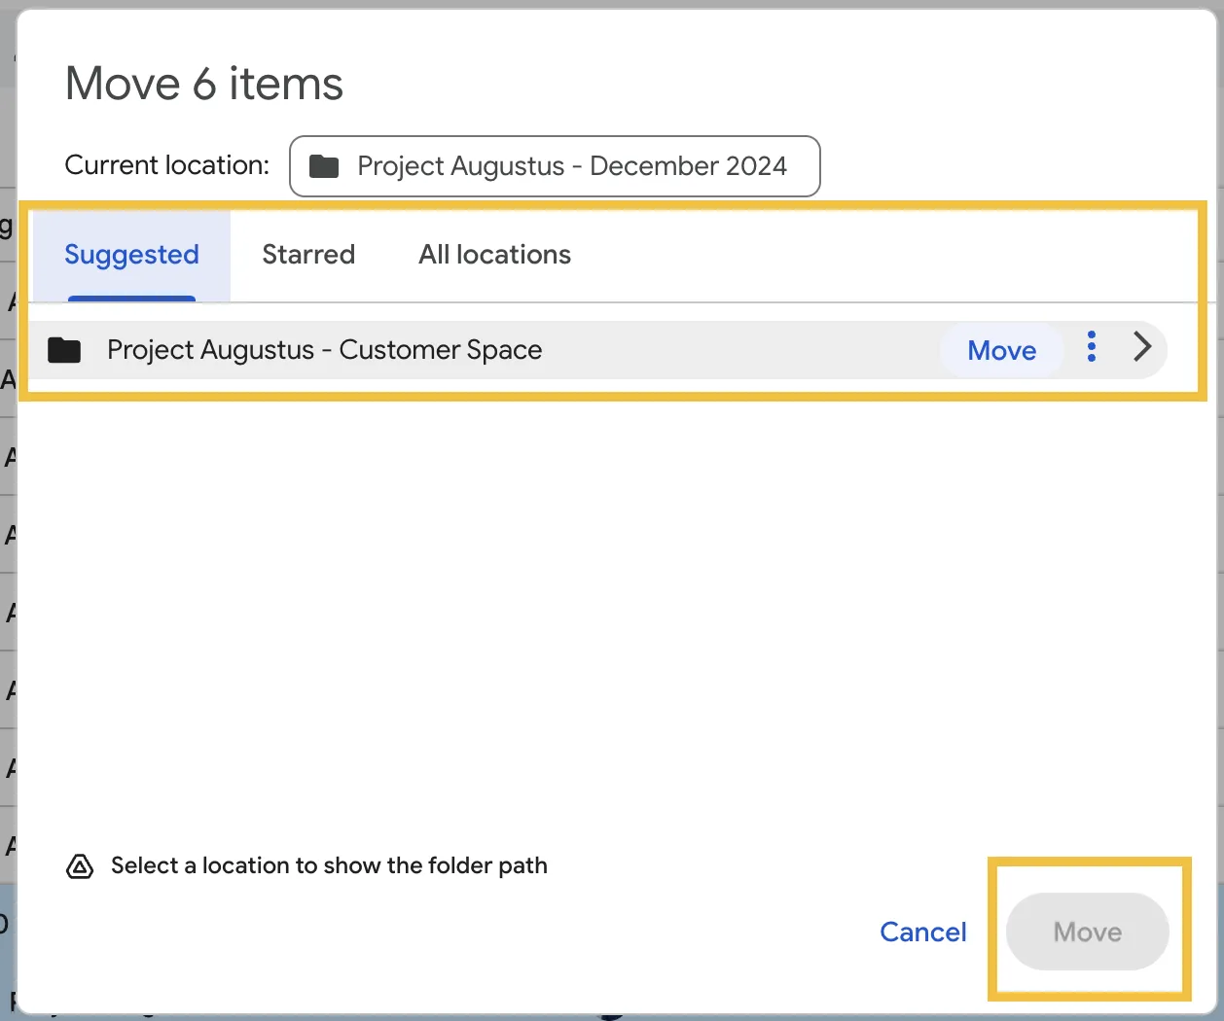The width and height of the screenshot is (1224, 1021).
Task: Click Move in the Customer Space row
Action: pos(1001,350)
